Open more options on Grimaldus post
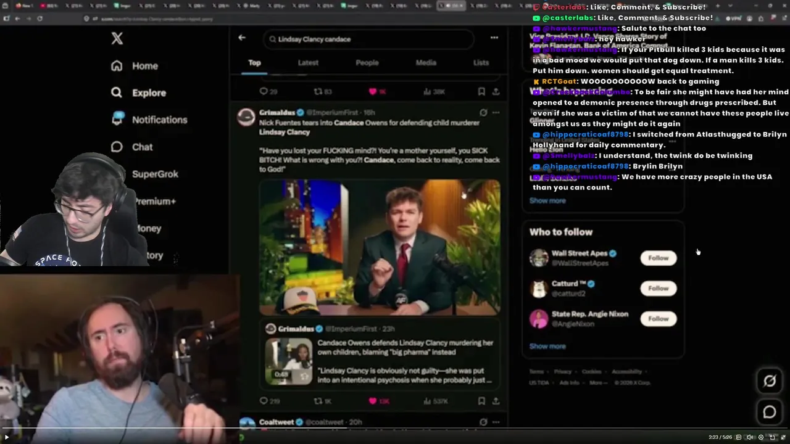790x444 pixels. click(x=496, y=112)
